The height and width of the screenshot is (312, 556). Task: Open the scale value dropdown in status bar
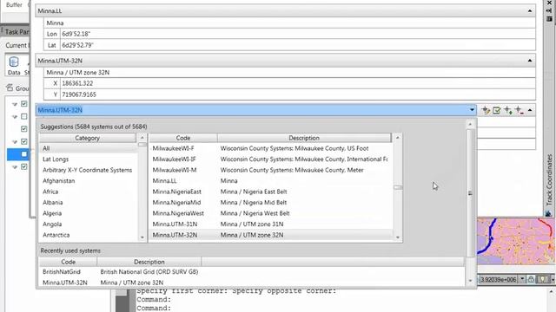coord(522,279)
